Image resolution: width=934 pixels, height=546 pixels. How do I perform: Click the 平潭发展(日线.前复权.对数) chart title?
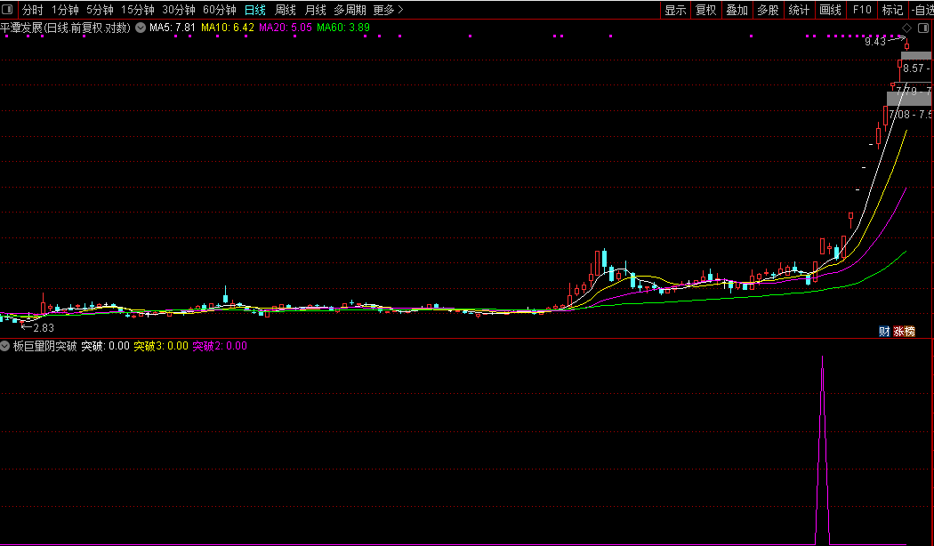click(66, 28)
